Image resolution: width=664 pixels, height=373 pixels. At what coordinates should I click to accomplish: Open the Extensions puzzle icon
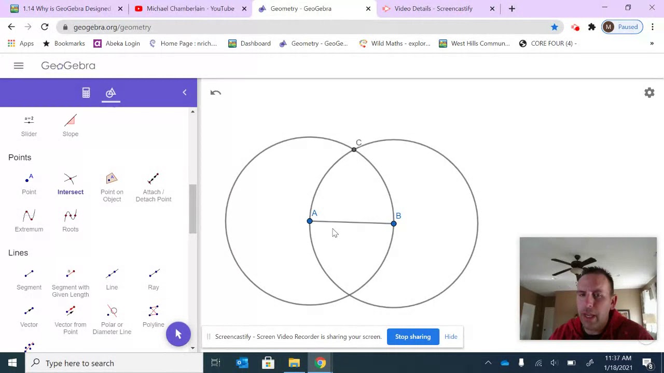pos(592,27)
